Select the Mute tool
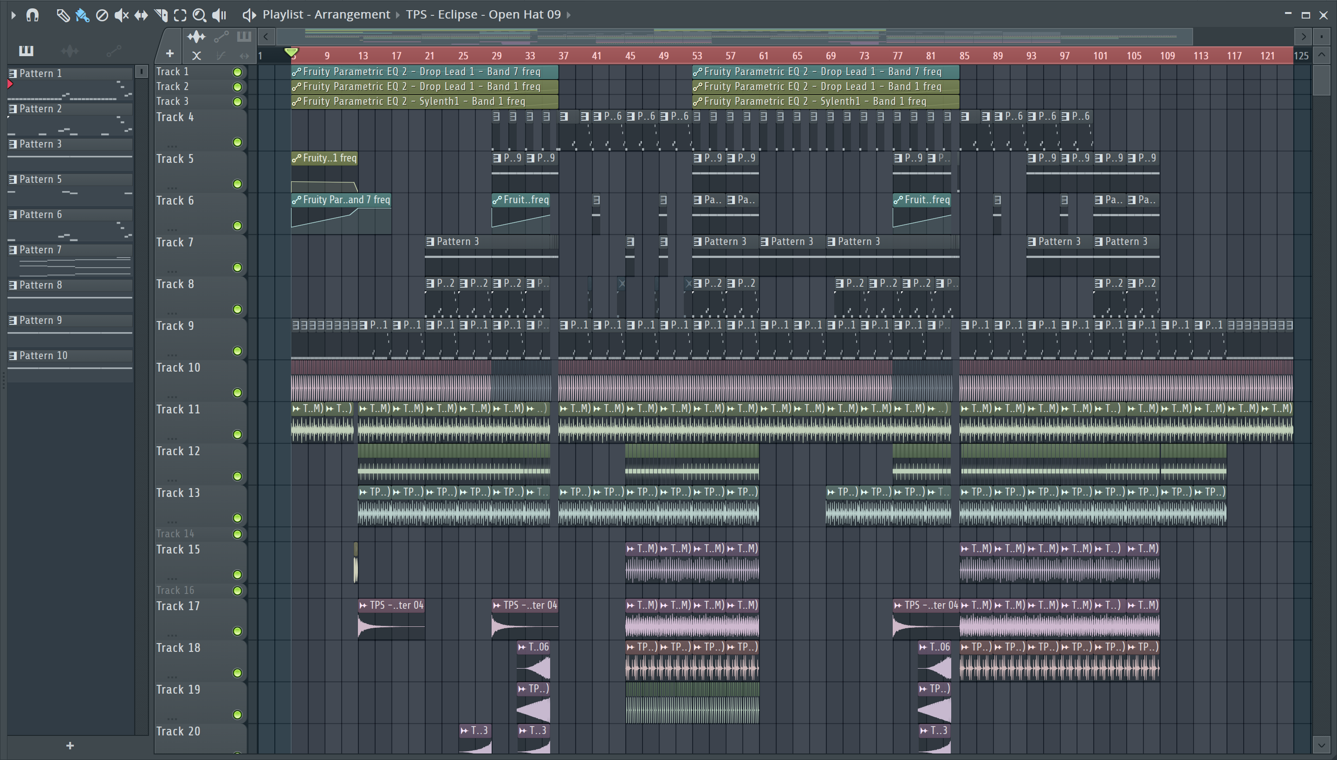The image size is (1337, 760). point(121,15)
